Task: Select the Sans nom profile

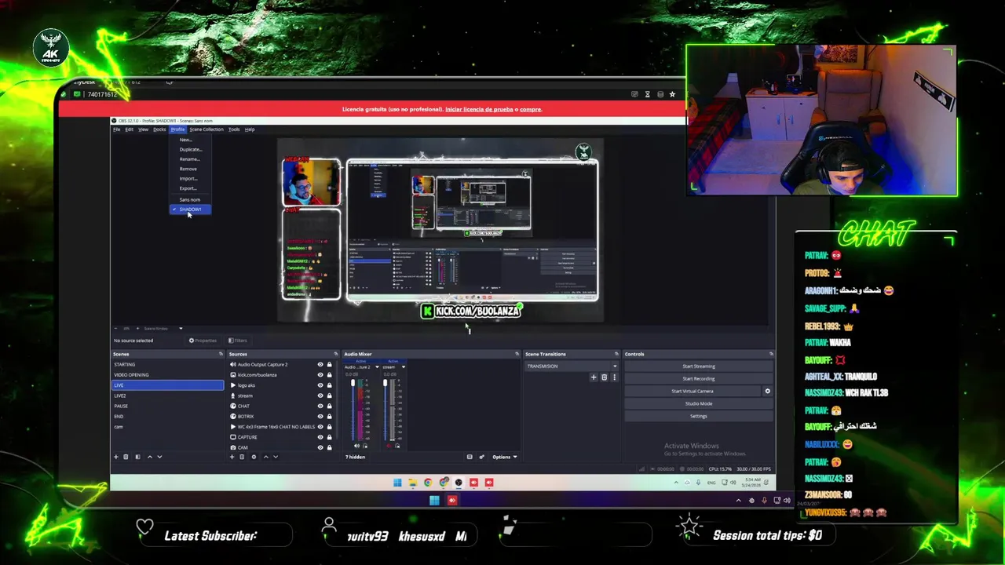Action: coord(191,199)
